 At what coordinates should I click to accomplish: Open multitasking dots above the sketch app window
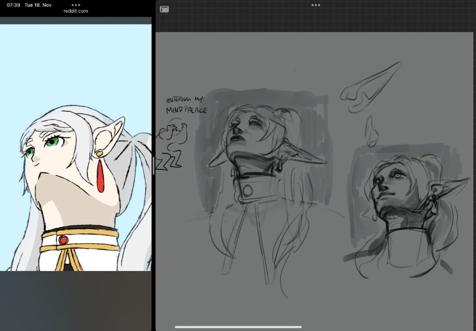tap(316, 5)
